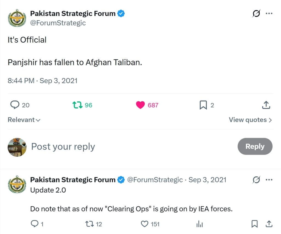Click the reply comment icon showing 20

tap(15, 105)
